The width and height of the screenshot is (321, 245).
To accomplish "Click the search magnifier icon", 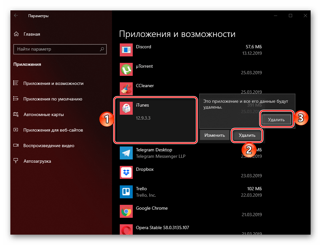I will point(102,49).
